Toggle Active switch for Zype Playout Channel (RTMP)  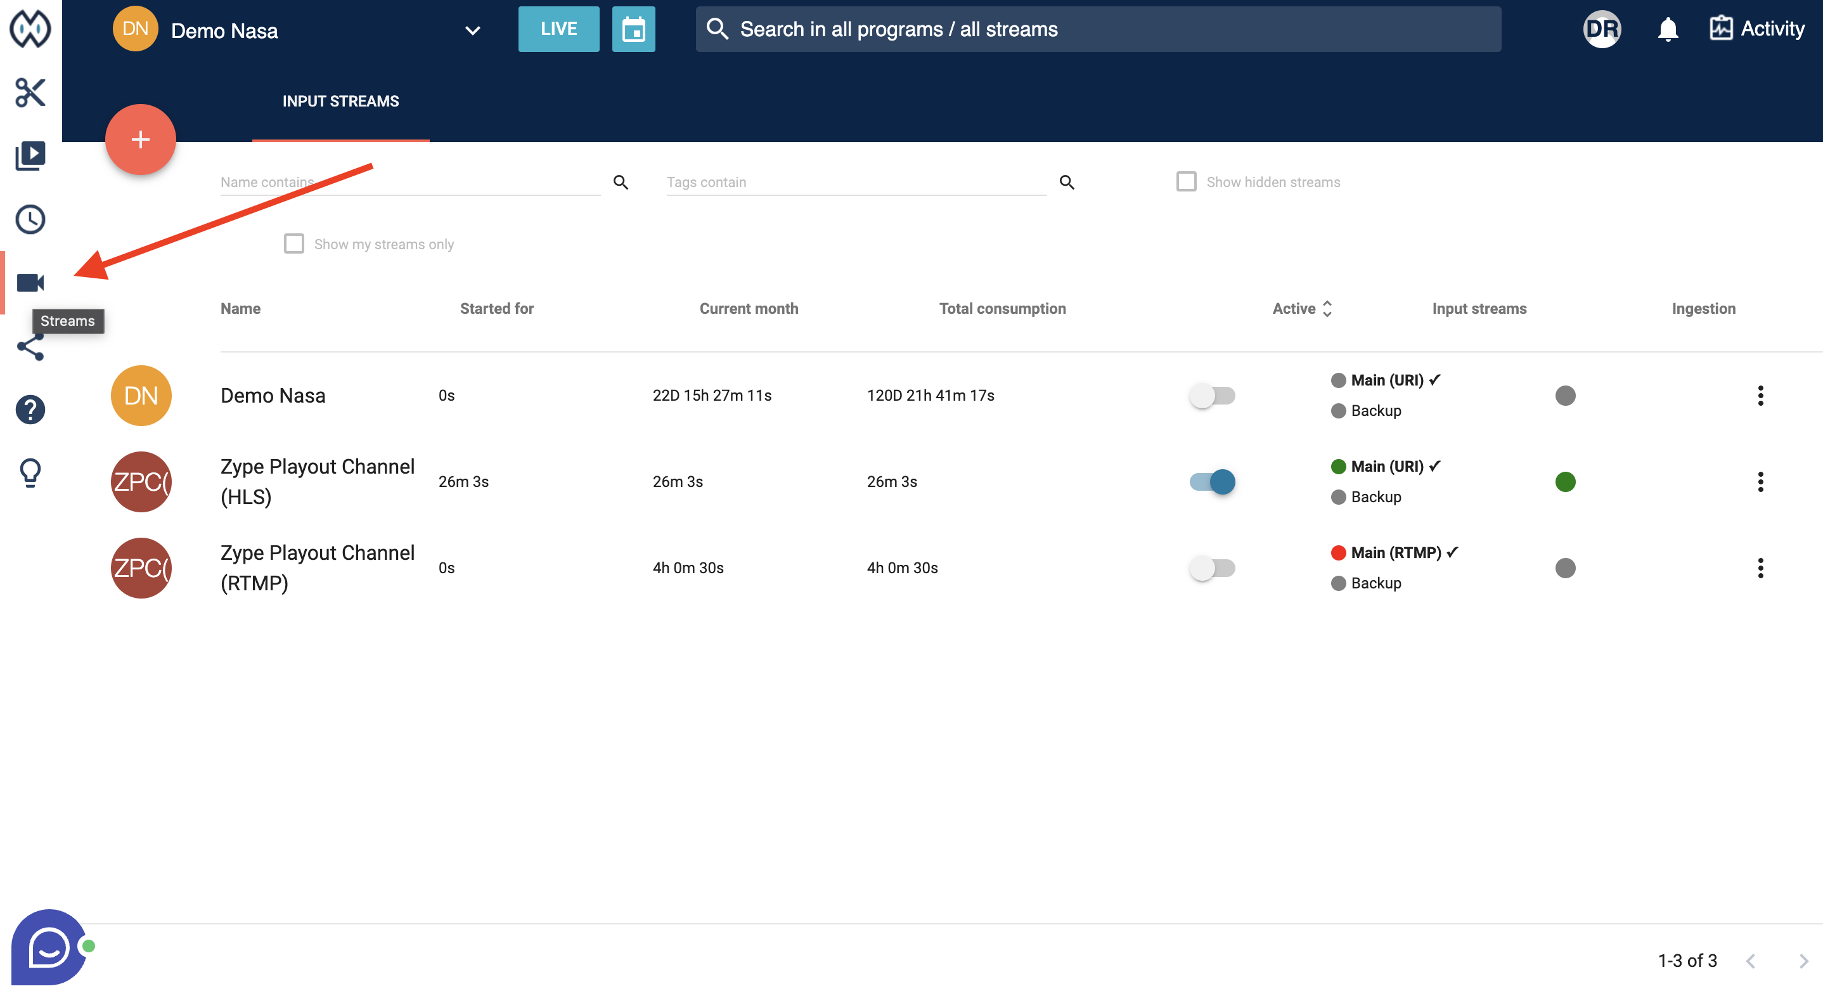(1211, 567)
